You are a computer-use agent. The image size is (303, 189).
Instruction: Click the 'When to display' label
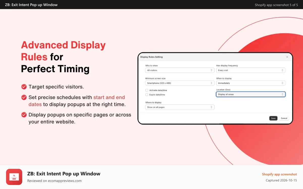click(224, 78)
